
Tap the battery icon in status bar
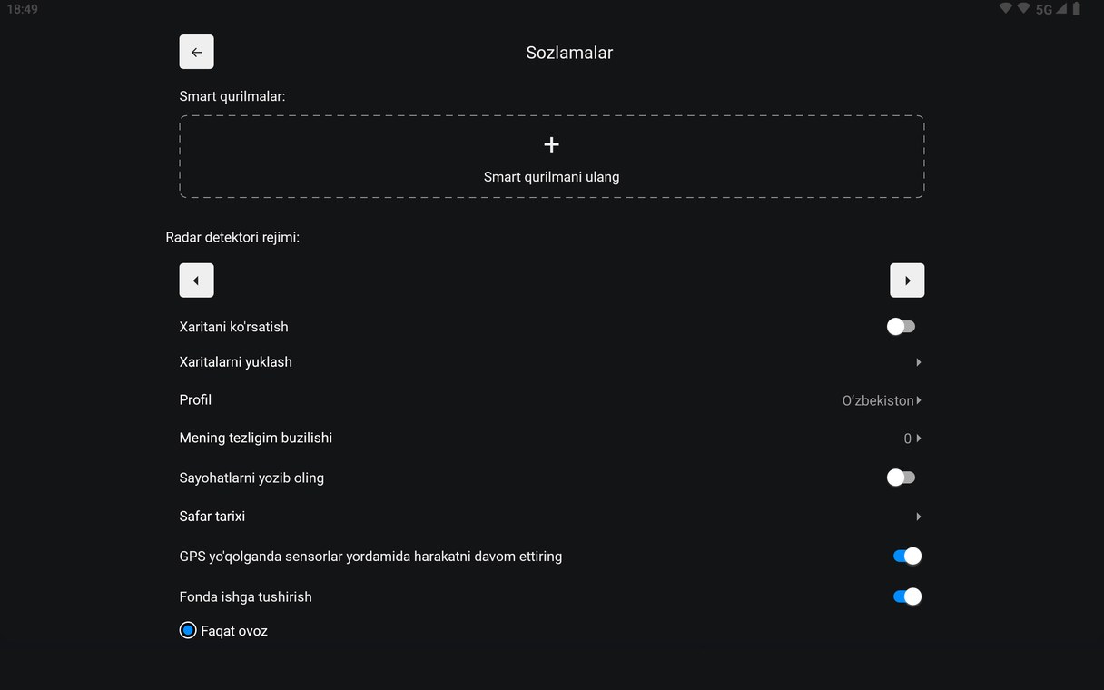click(x=1076, y=9)
